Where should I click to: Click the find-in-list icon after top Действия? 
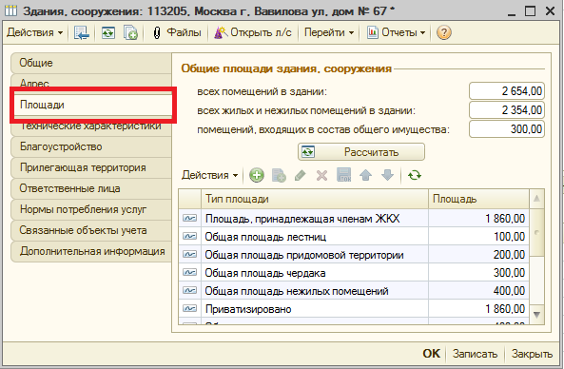coord(82,32)
